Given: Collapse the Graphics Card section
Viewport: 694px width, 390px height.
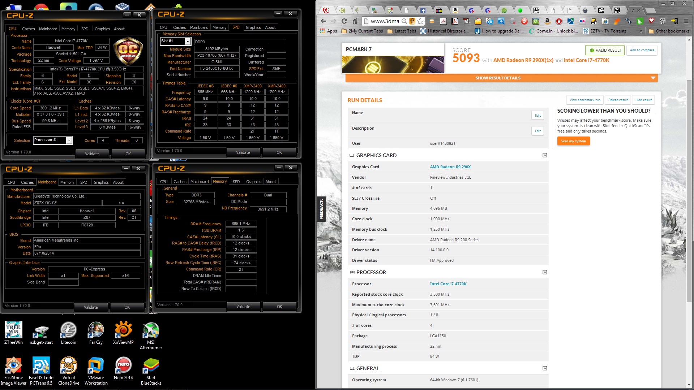Looking at the screenshot, I should tap(545, 155).
